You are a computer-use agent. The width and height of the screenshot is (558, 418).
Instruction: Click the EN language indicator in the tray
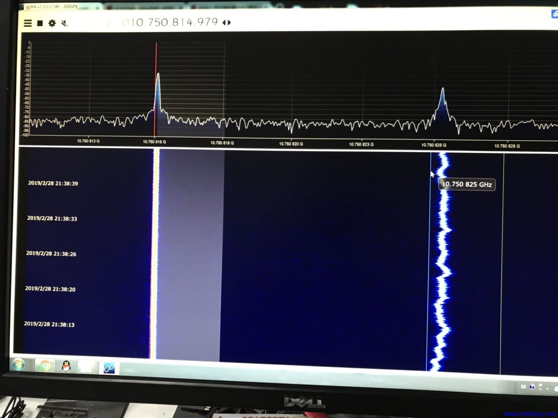pyautogui.click(x=523, y=386)
